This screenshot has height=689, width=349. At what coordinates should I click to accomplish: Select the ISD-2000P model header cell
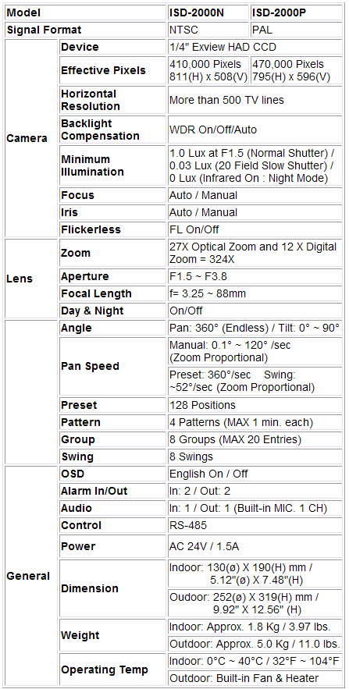(x=296, y=12)
